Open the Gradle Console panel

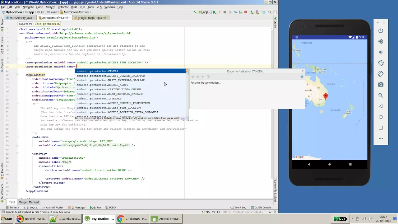point(261,208)
